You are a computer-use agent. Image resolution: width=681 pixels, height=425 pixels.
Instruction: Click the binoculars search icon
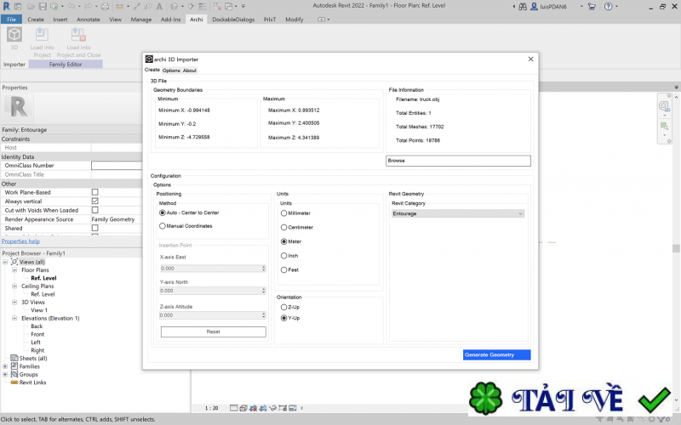coord(523,7)
